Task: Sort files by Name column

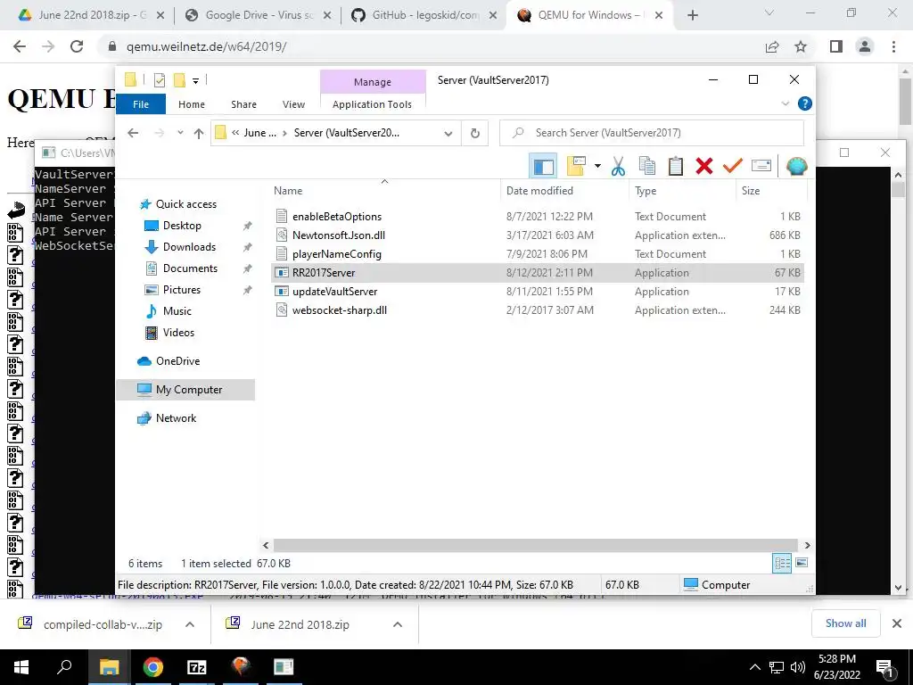Action: pos(386,191)
